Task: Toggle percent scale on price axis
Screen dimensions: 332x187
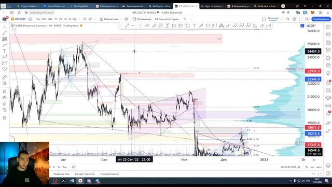Action: [307, 167]
